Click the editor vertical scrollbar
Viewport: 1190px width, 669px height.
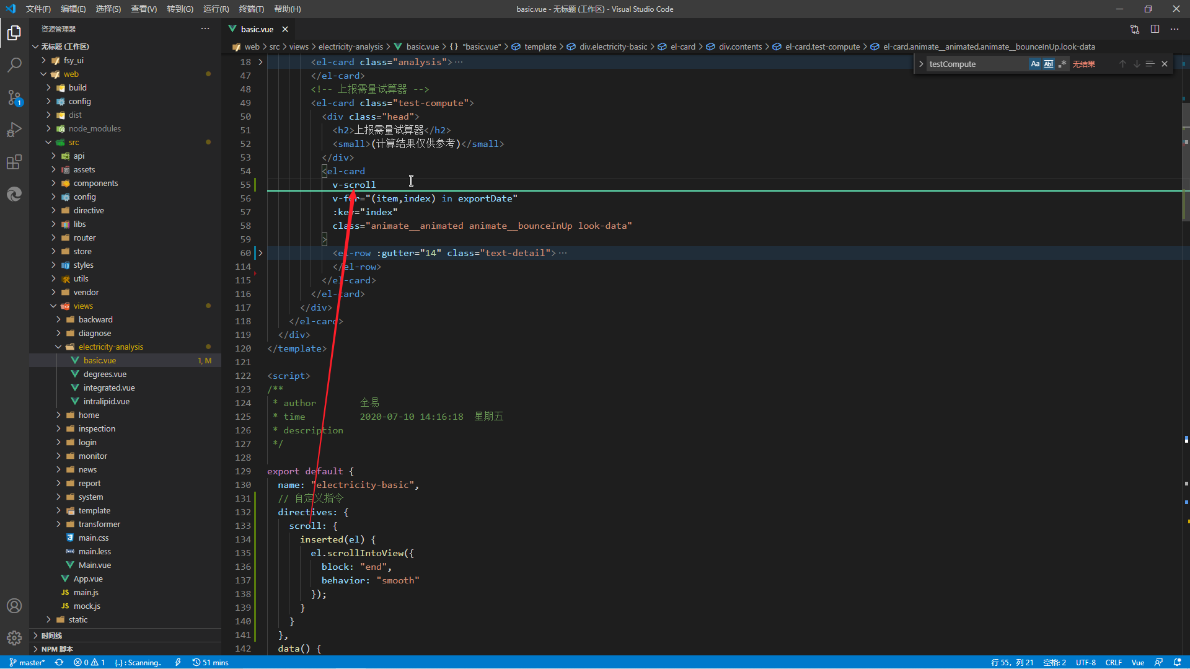tap(1186, 161)
